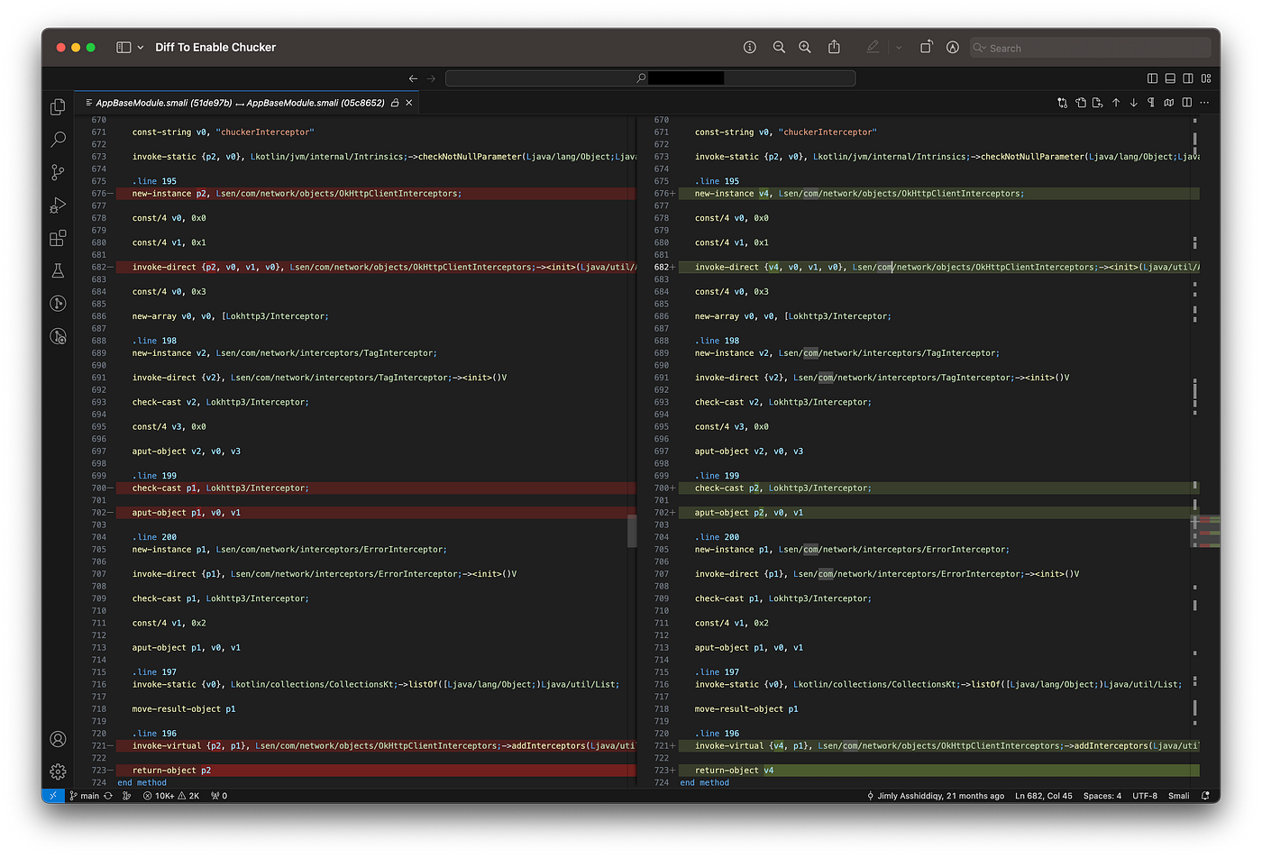The height and width of the screenshot is (858, 1262).
Task: Go to next change arrow
Action: (1133, 103)
